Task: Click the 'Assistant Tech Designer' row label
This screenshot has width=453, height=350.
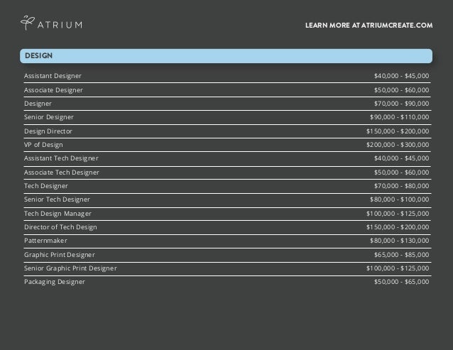Action: [x=61, y=158]
